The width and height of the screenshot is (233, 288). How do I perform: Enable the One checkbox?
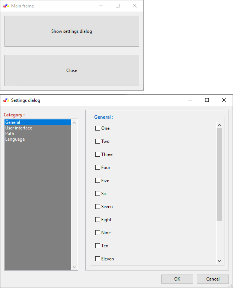(98, 128)
